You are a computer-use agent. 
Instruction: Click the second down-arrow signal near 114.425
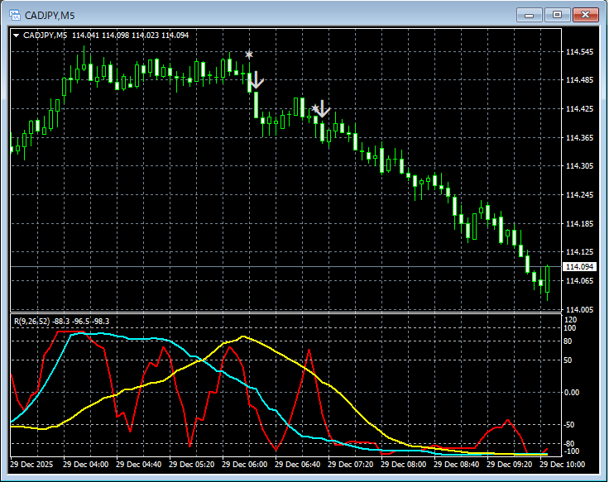click(322, 108)
